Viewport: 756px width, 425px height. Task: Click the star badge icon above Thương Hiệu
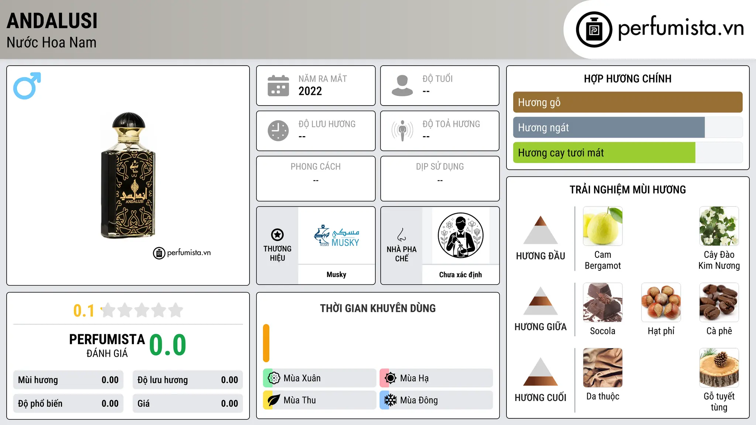tap(277, 235)
